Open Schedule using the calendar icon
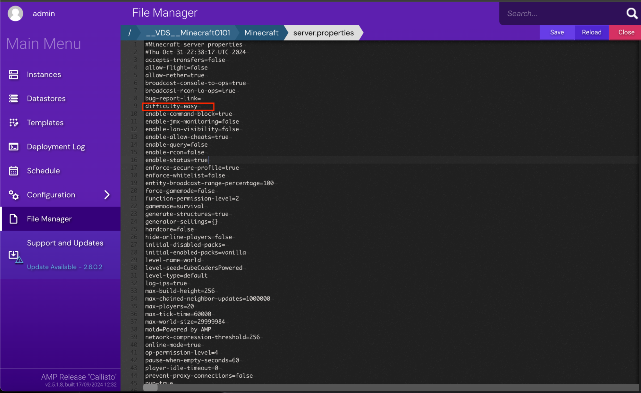 (x=13, y=170)
